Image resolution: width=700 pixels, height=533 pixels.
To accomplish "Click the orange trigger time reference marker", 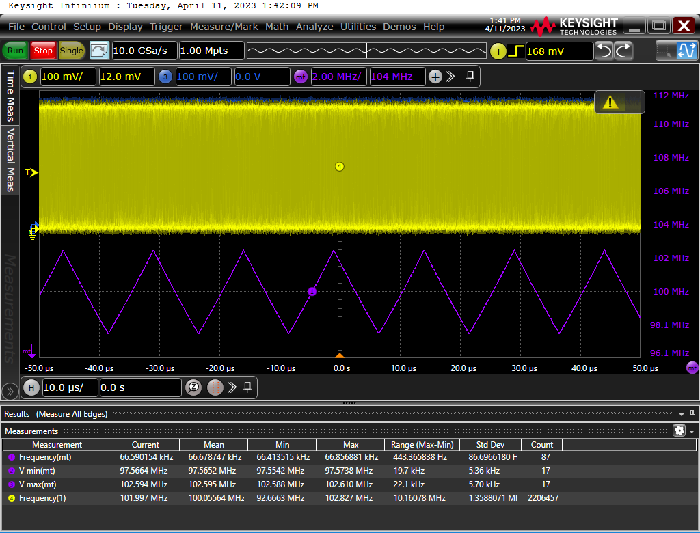I will click(340, 355).
